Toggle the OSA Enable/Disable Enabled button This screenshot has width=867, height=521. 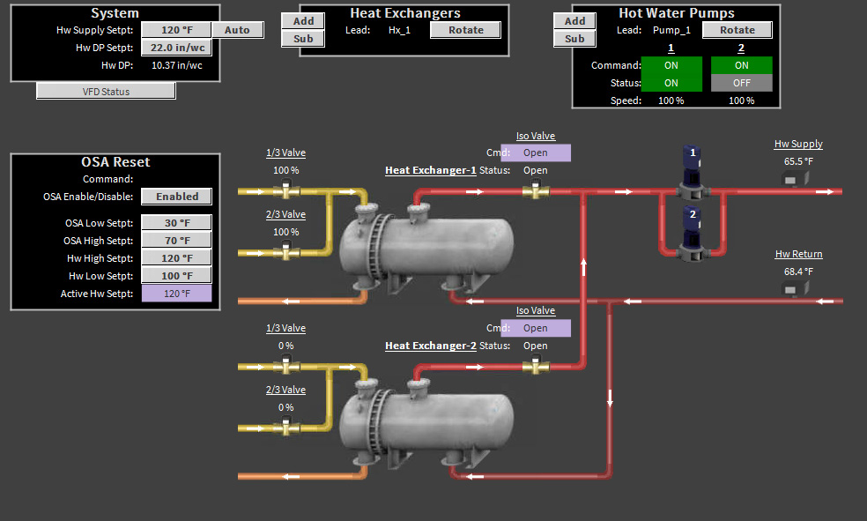[x=177, y=197]
